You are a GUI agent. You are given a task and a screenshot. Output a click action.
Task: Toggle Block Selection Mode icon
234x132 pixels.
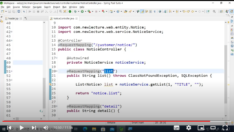point(151,11)
